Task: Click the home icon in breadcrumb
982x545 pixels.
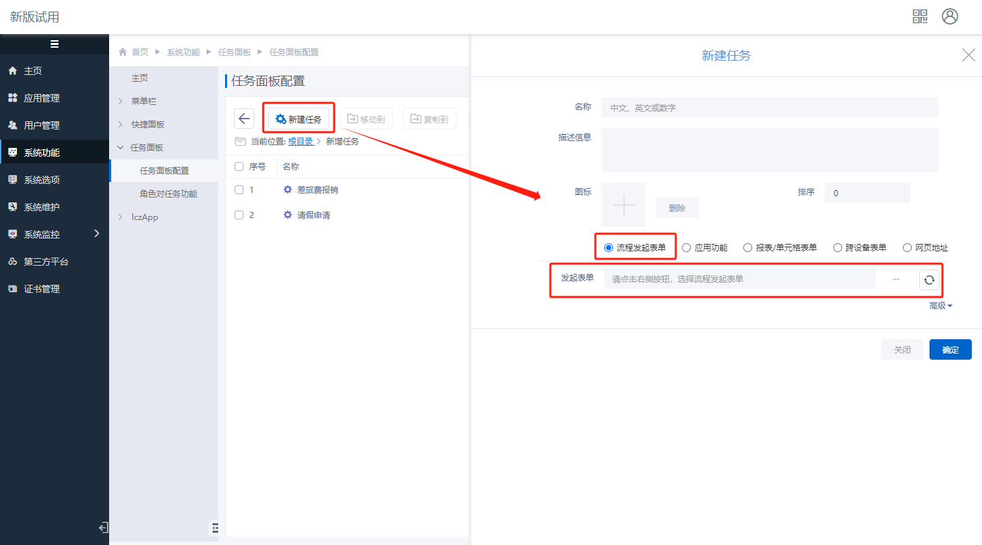Action: click(x=123, y=52)
